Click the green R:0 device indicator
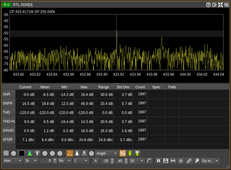This screenshot has height=170, width=231. 7,5
